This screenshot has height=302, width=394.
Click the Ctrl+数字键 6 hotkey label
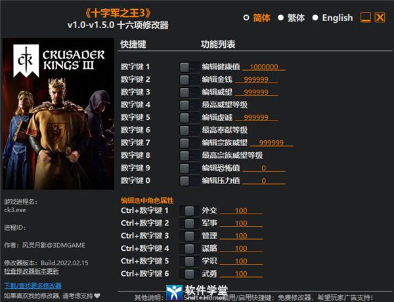144,274
